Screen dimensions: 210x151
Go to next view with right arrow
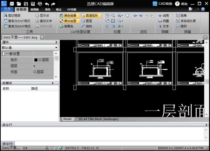click(x=141, y=16)
